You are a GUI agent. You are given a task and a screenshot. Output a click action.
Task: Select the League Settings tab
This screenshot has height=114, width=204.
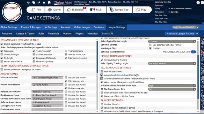116,27
